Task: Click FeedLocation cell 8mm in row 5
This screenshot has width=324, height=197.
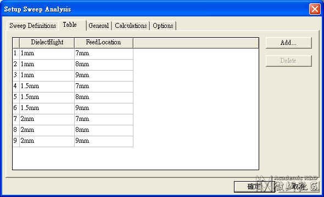Action: click(x=104, y=97)
